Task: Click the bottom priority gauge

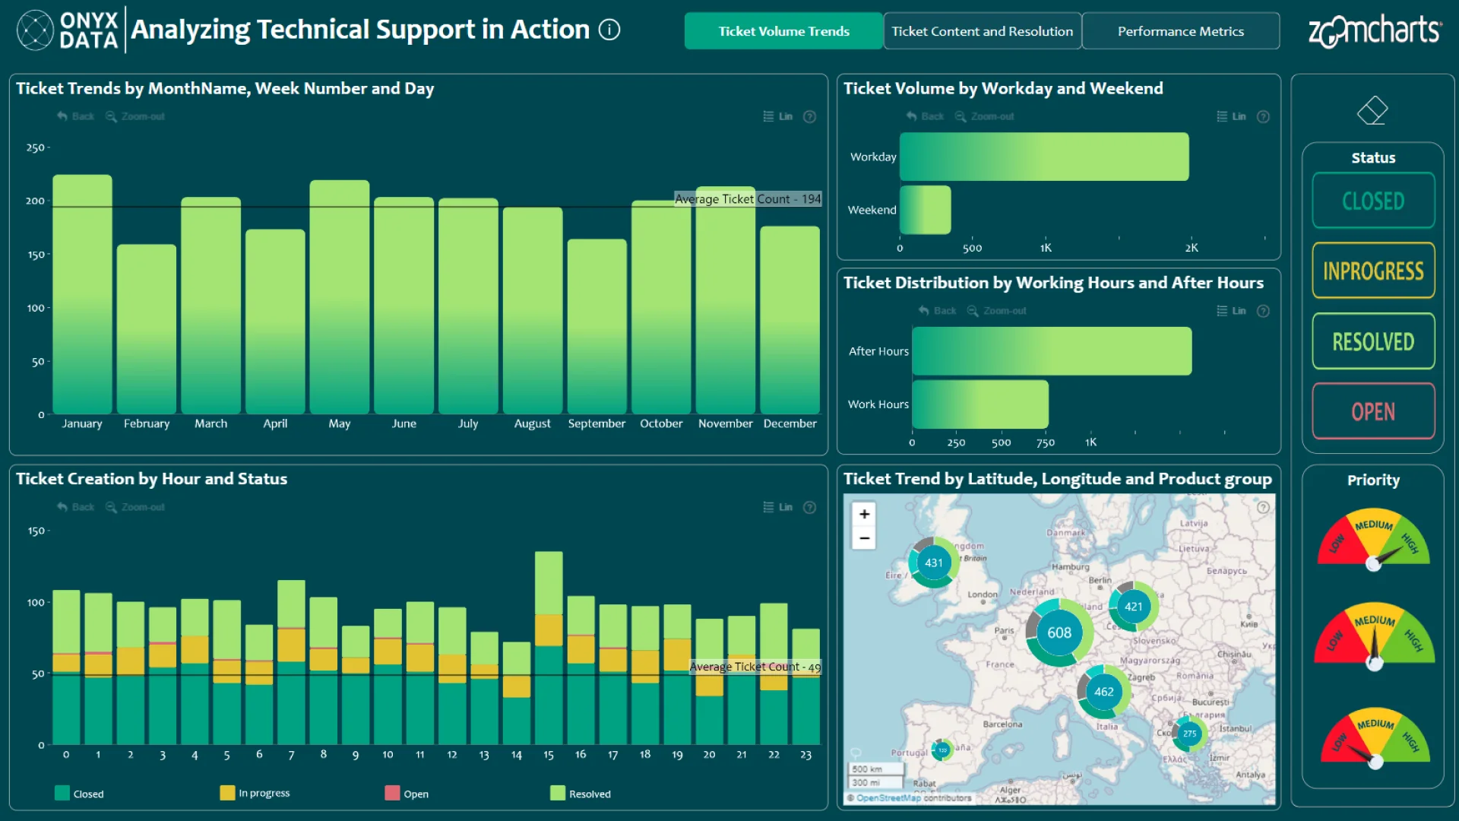Action: [x=1374, y=738]
